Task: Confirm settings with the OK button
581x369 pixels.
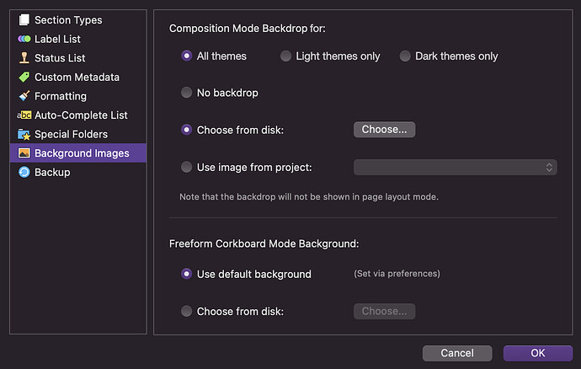Action: [537, 353]
